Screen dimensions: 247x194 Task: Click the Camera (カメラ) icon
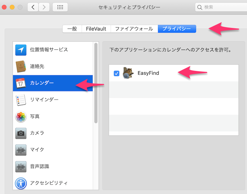21,133
